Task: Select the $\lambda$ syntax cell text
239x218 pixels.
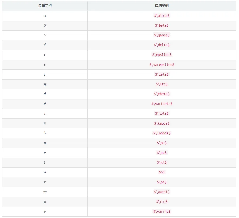Action: click(162, 133)
